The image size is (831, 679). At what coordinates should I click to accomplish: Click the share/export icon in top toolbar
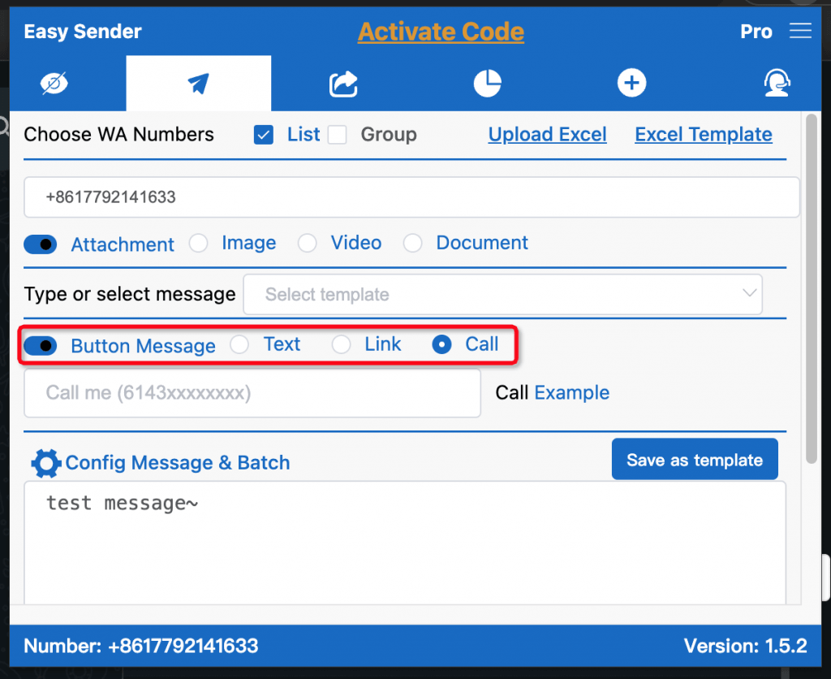click(342, 82)
